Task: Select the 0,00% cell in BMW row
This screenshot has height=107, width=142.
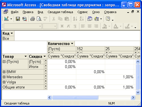Action: [x=90, y=72]
